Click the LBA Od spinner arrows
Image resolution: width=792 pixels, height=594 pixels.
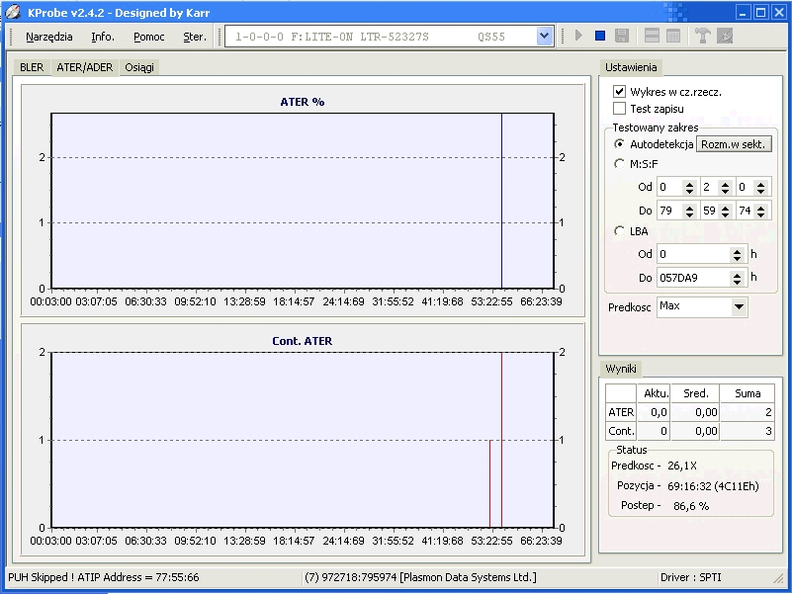click(738, 255)
